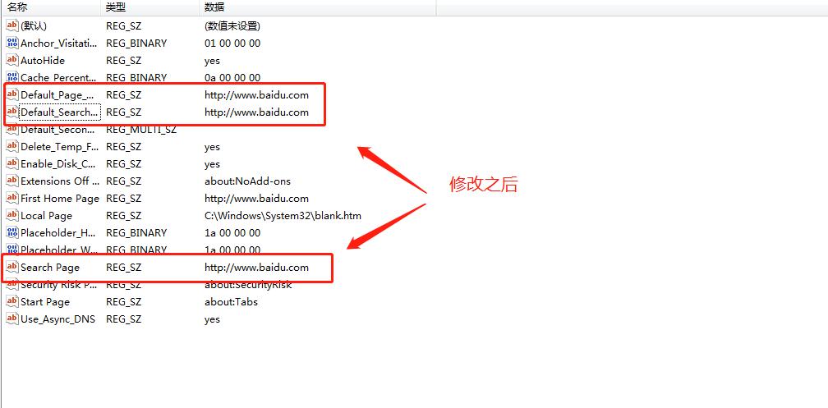Image resolution: width=828 pixels, height=408 pixels.
Task: Click the string icon beside (默认)
Action: point(12,25)
